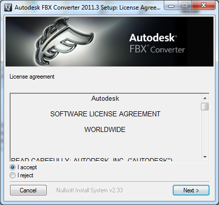Click the SOFTWARE LICENSE AGREEMENT heading text
219x205 pixels.
tap(105, 114)
